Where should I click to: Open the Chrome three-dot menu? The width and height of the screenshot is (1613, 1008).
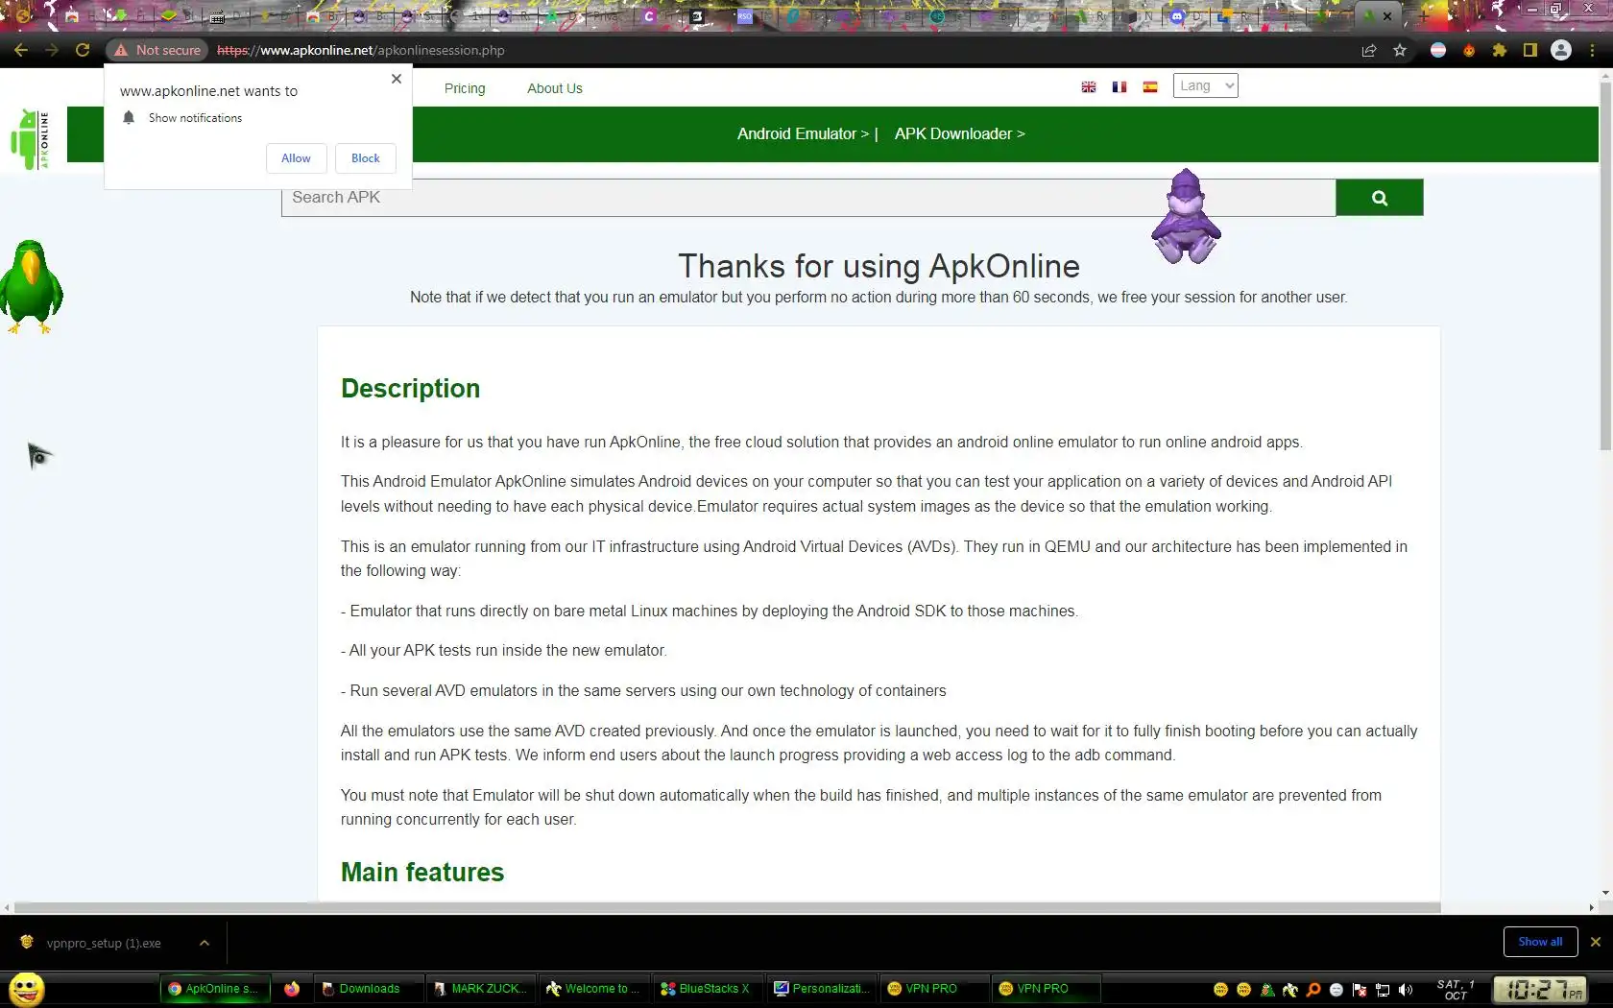click(x=1594, y=50)
